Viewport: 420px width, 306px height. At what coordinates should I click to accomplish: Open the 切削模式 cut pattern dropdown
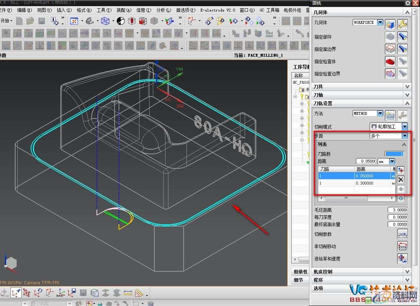point(404,126)
